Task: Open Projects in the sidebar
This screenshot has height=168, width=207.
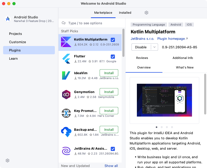Action: 16,34
